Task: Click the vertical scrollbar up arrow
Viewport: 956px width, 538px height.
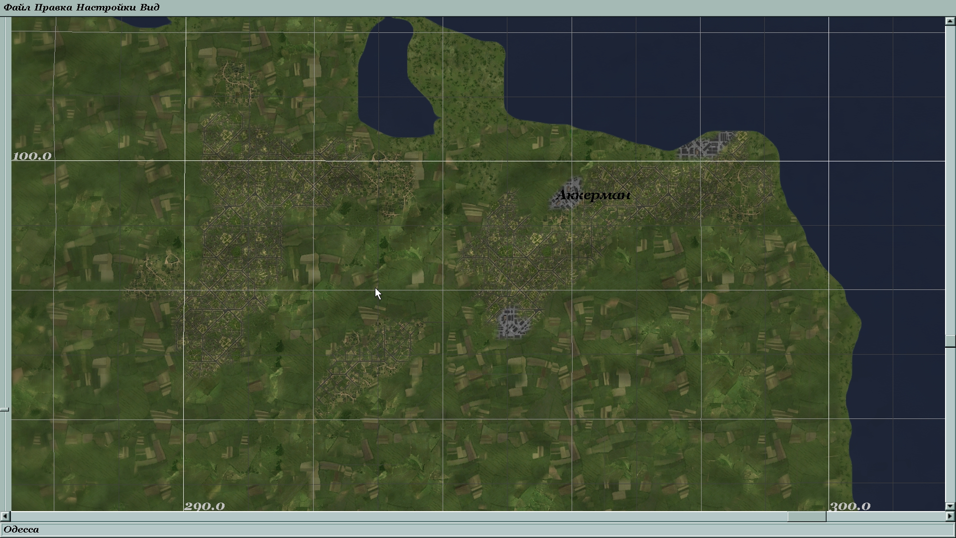Action: pyautogui.click(x=950, y=21)
